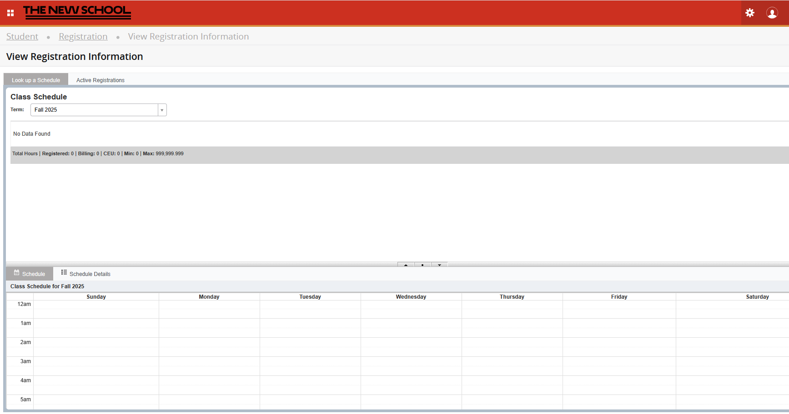Screen dimensions: 789x414
Task: Click the list icon beside Schedule Details
Action: [64, 272]
